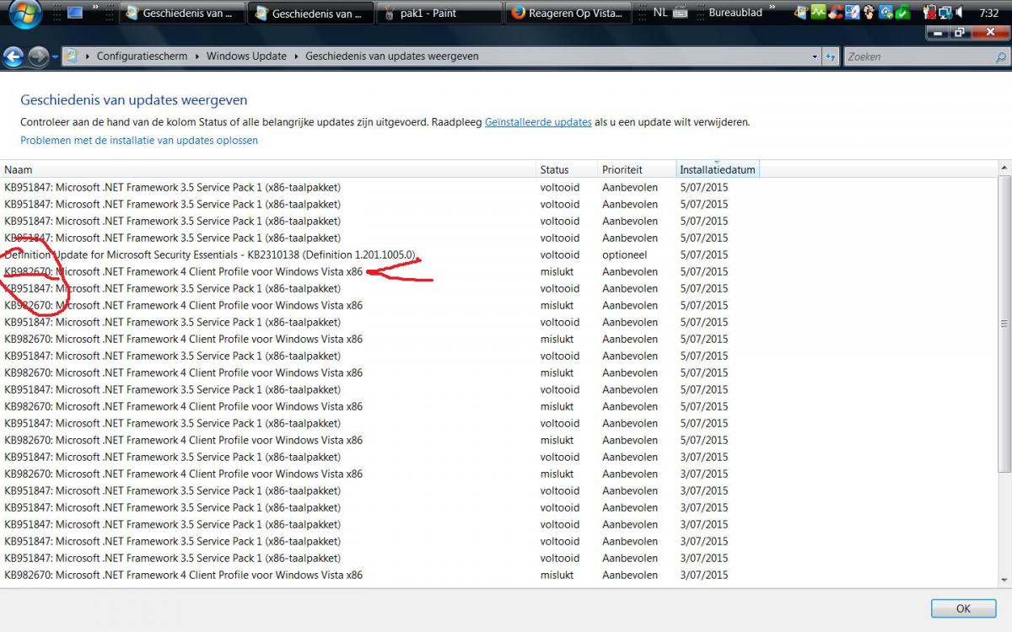Switch to the pak1 - Paint taskbar button
The height and width of the screenshot is (632, 1012).
click(x=439, y=13)
